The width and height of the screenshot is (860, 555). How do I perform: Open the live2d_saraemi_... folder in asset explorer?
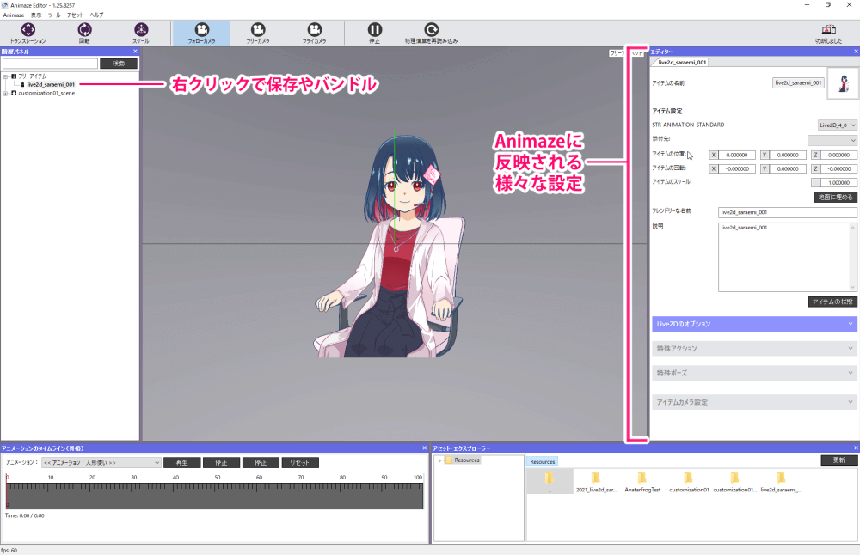(781, 481)
